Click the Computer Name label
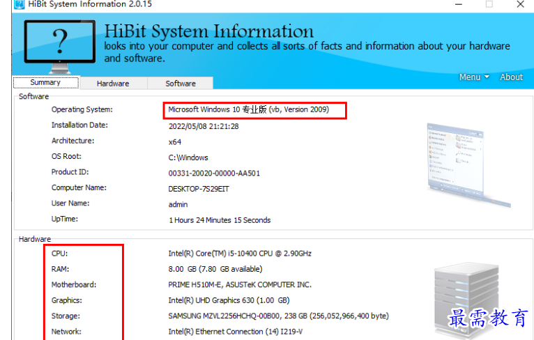This screenshot has width=534, height=340. [79, 188]
